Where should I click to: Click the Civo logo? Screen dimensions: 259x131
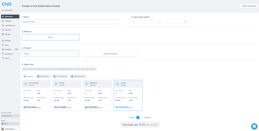[x=6, y=4]
